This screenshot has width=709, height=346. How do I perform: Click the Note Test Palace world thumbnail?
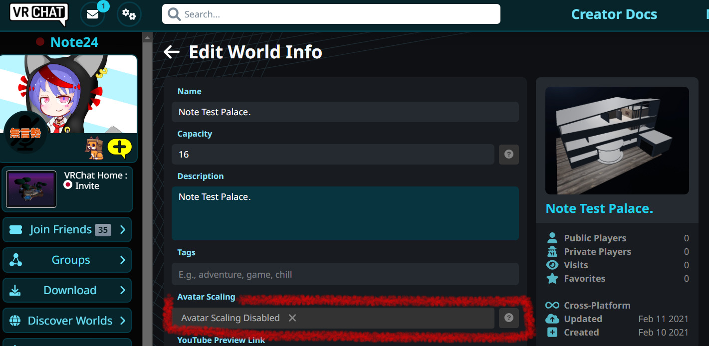617,141
